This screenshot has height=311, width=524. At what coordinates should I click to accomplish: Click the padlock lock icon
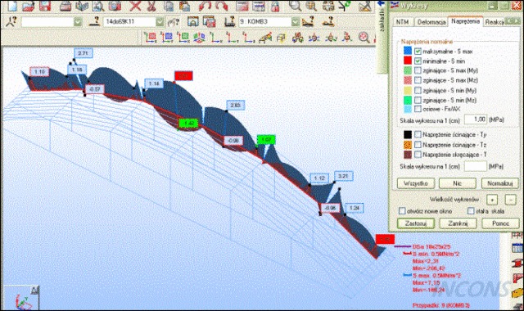[275, 6]
